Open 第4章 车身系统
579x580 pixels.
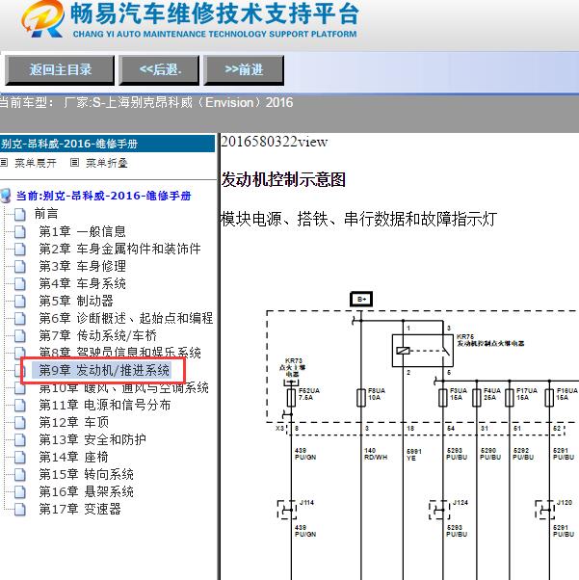pos(82,283)
